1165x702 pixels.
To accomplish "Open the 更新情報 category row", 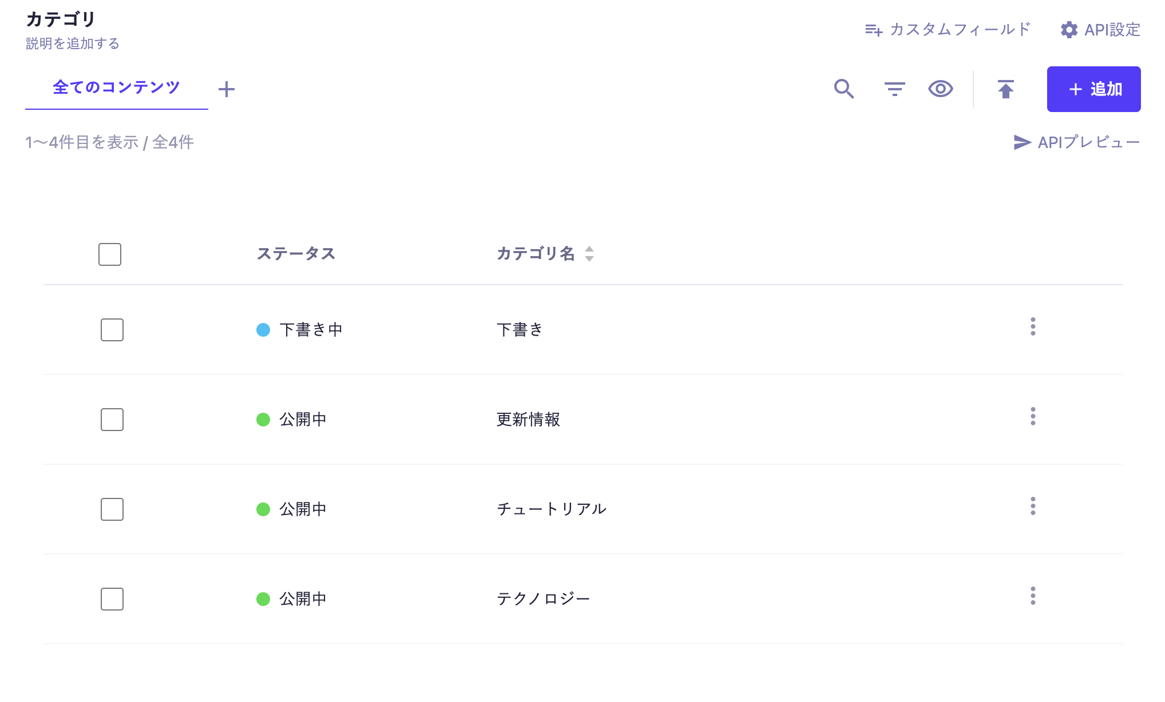I will click(x=528, y=420).
